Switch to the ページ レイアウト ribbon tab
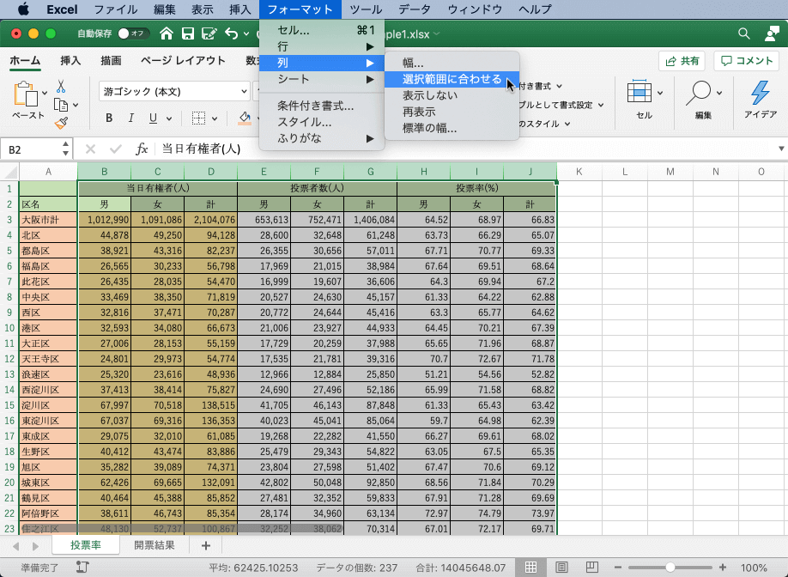Image resolution: width=788 pixels, height=577 pixels. [x=183, y=61]
